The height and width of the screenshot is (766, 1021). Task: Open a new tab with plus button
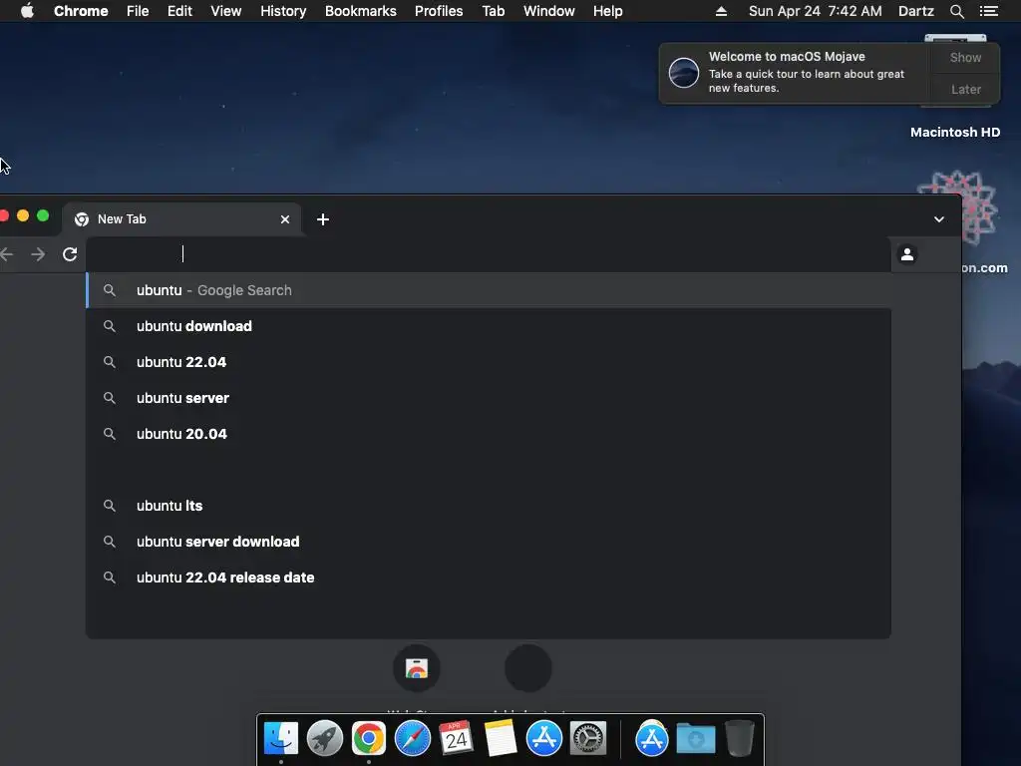pos(322,219)
